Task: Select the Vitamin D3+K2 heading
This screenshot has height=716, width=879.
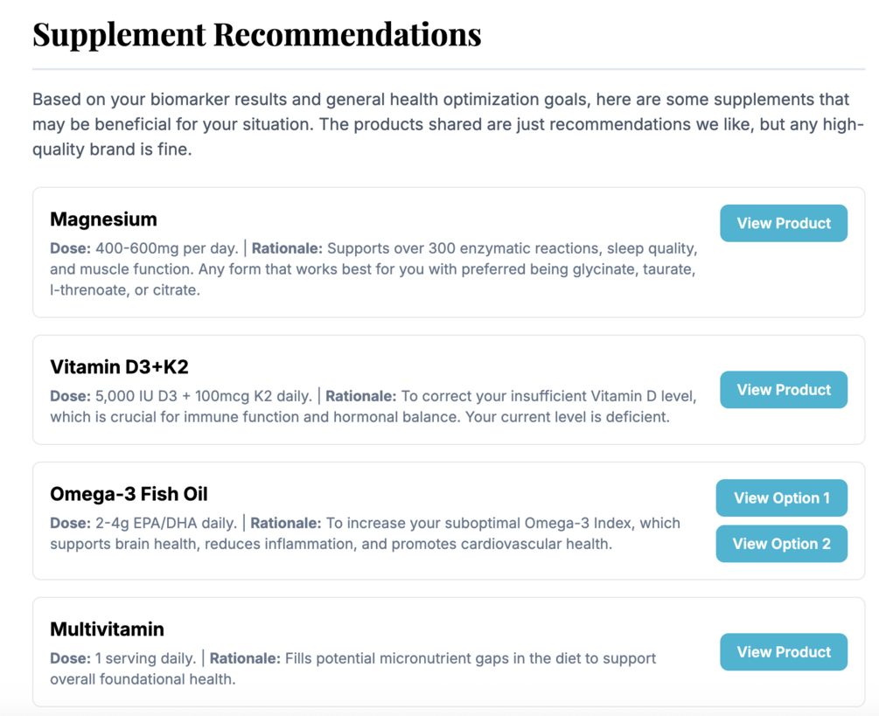Action: (119, 366)
